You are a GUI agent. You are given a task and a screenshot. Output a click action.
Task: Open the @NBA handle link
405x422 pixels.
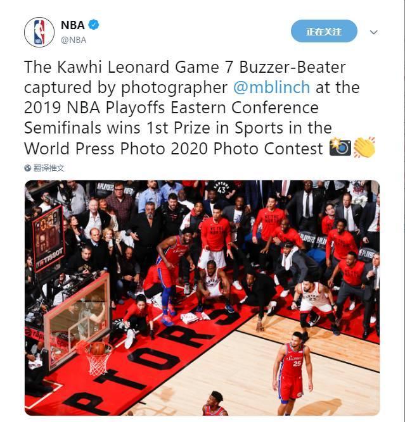point(74,40)
